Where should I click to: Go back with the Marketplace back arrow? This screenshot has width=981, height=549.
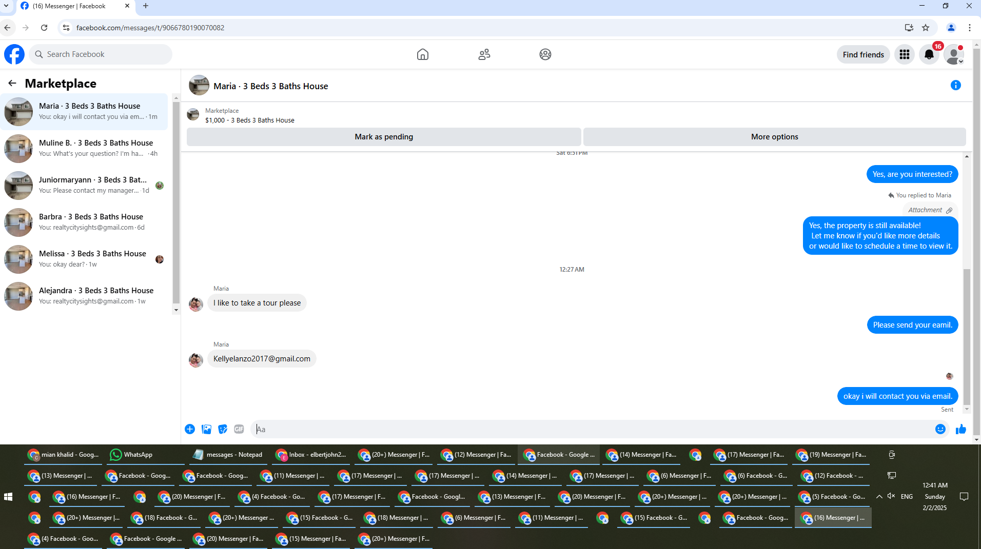pos(12,83)
